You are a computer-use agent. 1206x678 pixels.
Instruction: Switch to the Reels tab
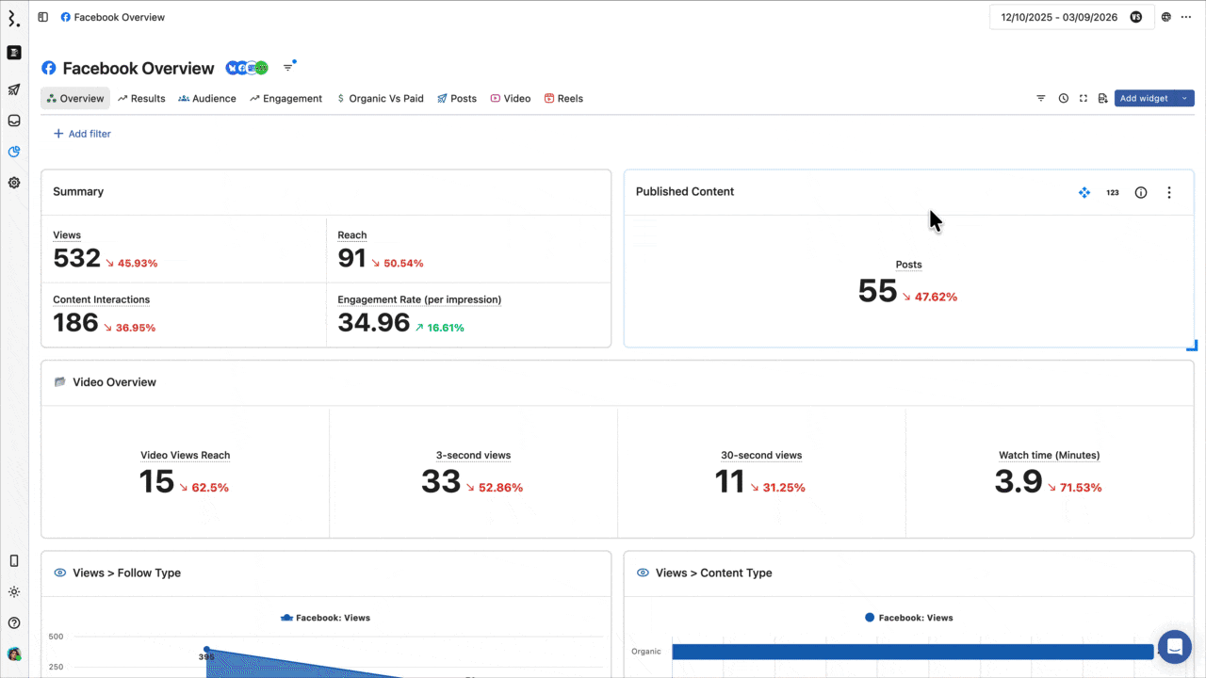(x=563, y=98)
